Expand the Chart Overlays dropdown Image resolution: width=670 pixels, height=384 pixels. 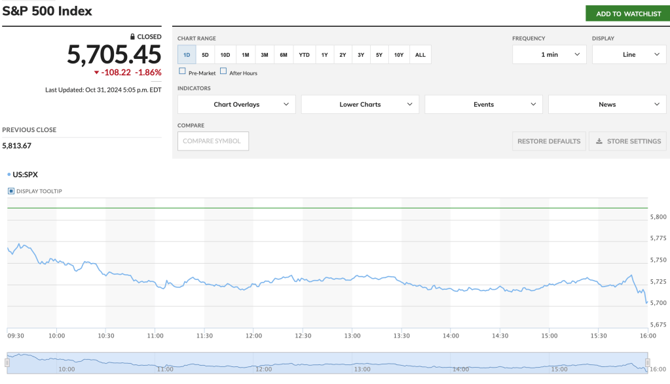click(x=236, y=105)
